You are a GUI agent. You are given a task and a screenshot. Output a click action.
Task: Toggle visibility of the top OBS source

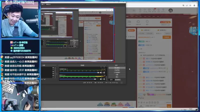53,68
